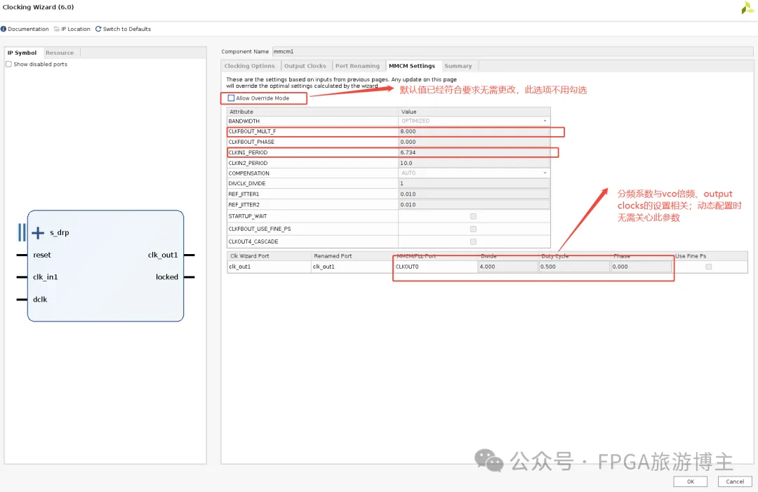Click the Component Name input field
The height and width of the screenshot is (492, 758).
pyautogui.click(x=512, y=51)
